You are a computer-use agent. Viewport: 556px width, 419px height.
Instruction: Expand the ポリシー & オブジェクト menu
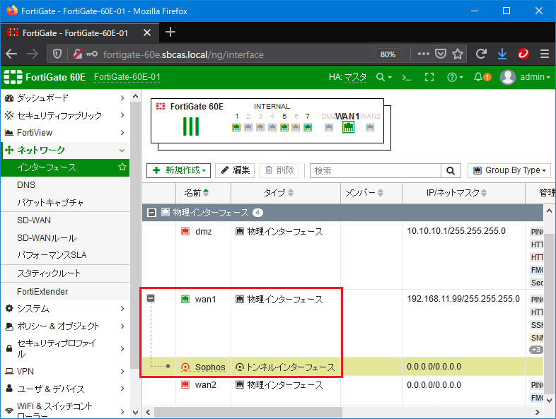[x=65, y=326]
